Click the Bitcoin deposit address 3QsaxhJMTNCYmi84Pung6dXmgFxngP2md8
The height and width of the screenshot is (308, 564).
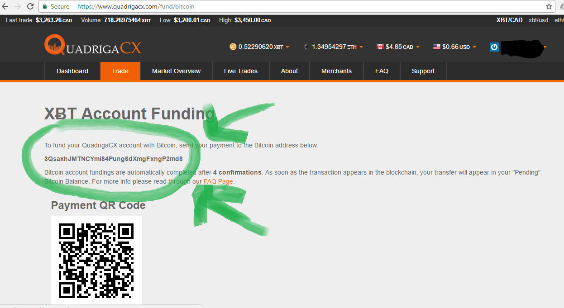click(x=114, y=159)
